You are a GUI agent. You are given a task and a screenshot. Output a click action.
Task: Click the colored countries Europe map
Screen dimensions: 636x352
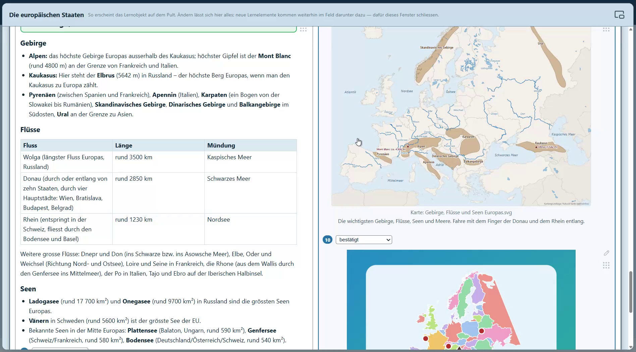[x=461, y=300]
